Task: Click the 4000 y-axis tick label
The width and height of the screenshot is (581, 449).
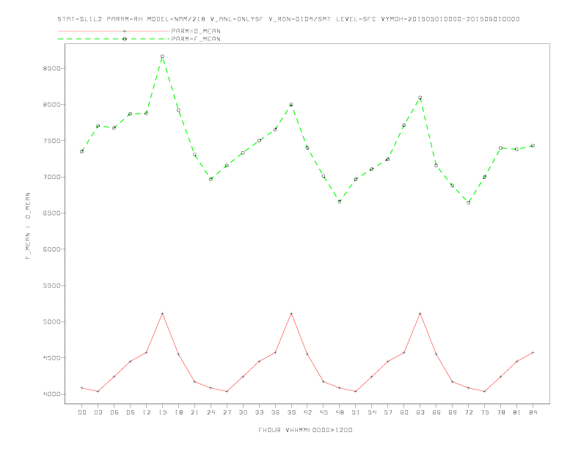Action: (x=52, y=394)
